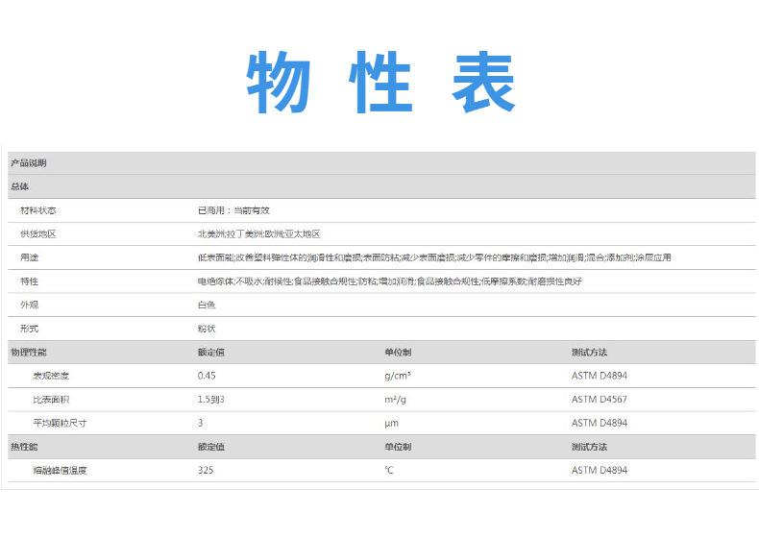The width and height of the screenshot is (759, 538).
Task: Select the 北美洲;拉丁美洲;欧洲;亚太地区 value
Action: point(257,233)
